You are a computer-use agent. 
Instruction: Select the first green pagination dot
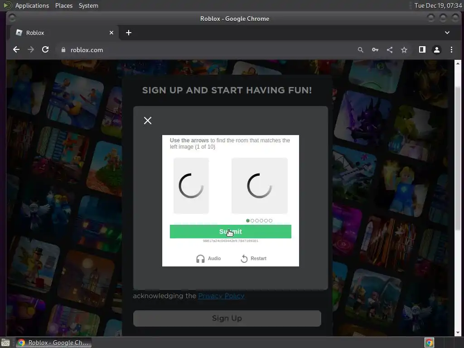click(248, 221)
